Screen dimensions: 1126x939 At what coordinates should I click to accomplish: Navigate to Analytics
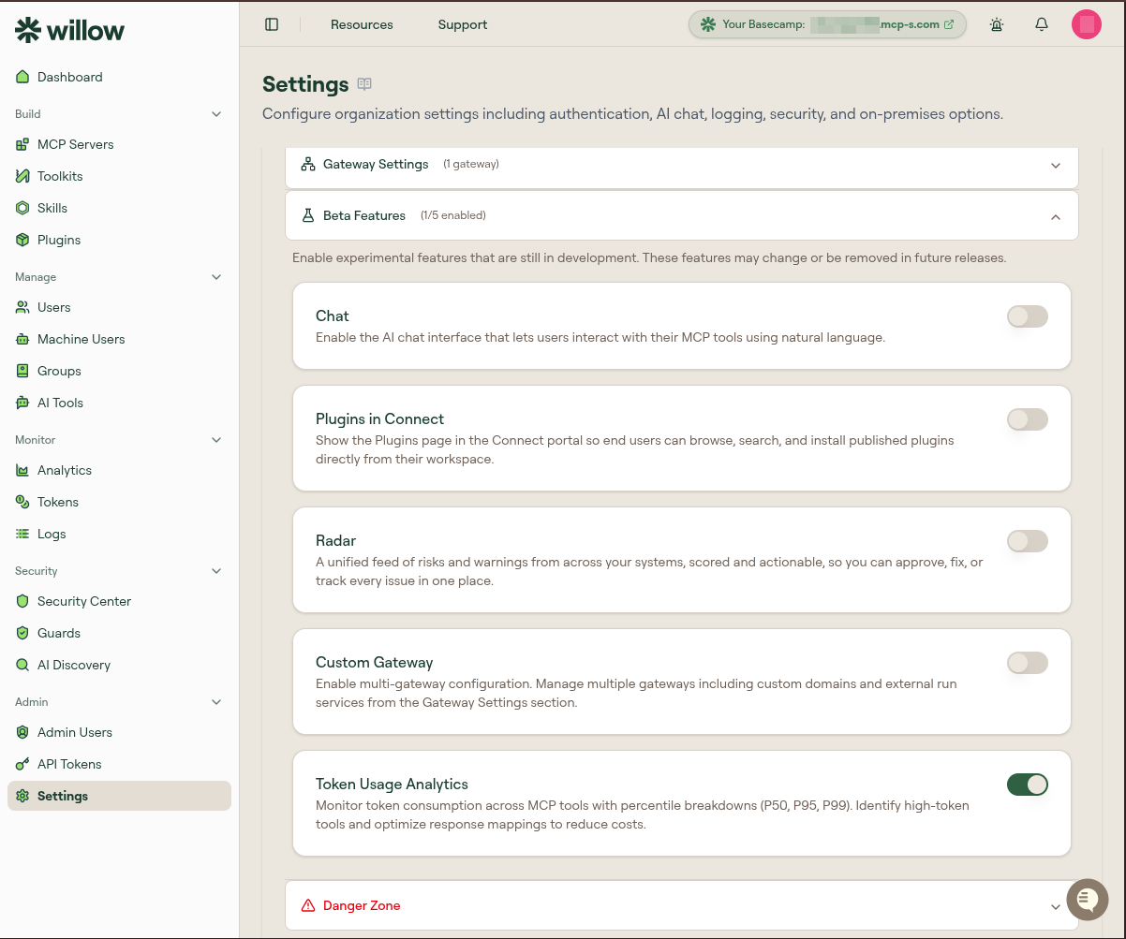[119, 470]
